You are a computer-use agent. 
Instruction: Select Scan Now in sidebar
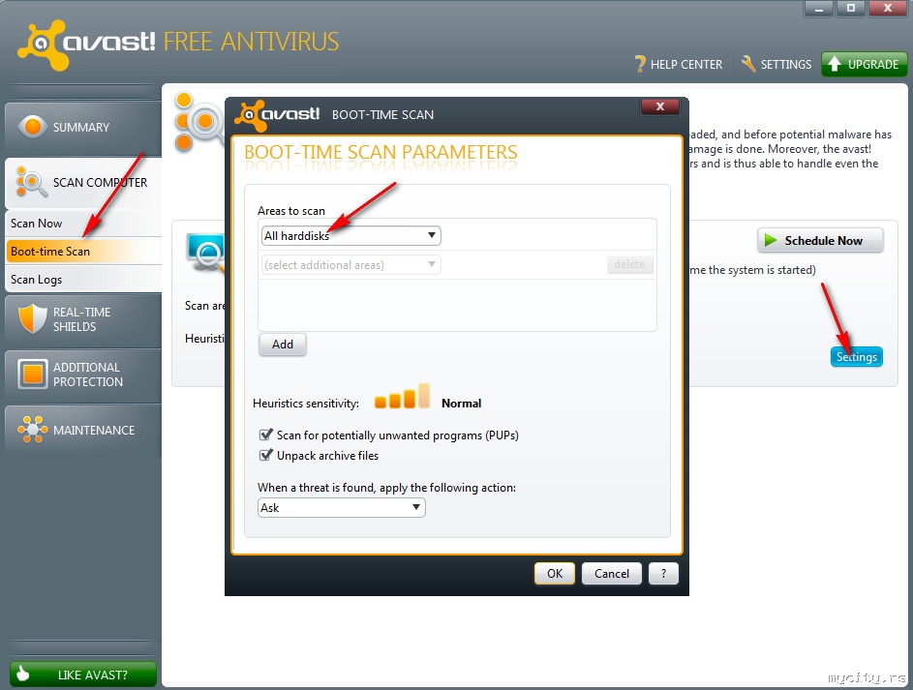coord(82,224)
